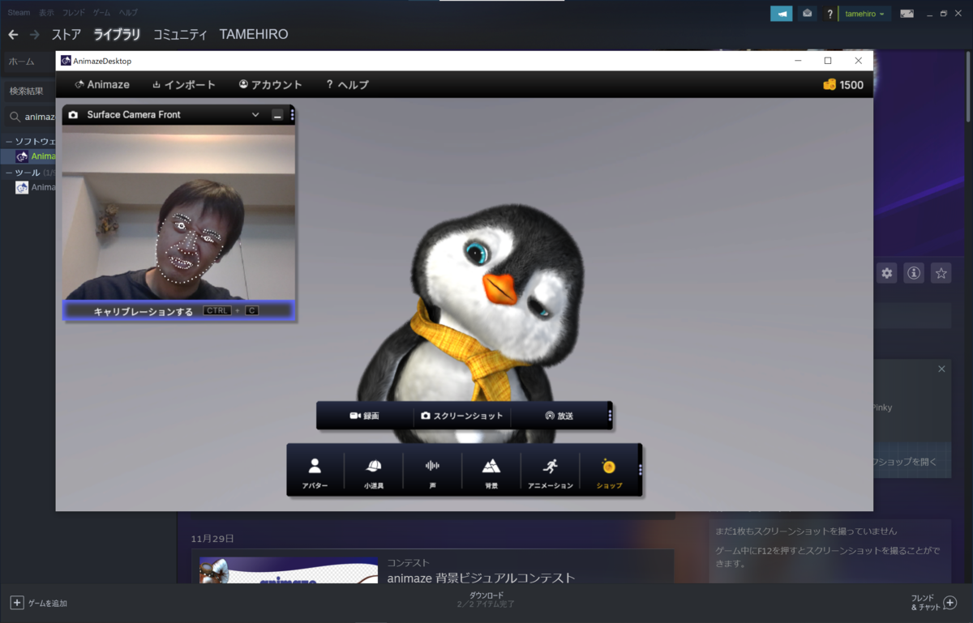Open game settings gear icon in Steam
This screenshot has width=973, height=623.
887,273
